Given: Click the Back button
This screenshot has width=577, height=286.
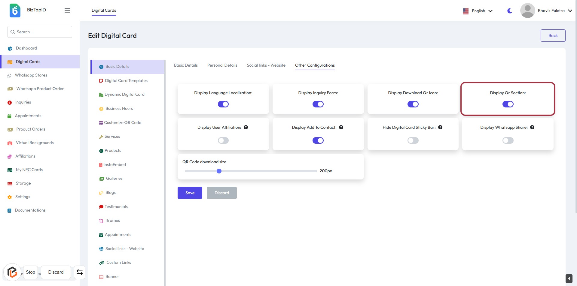Looking at the screenshot, I should coord(553,35).
